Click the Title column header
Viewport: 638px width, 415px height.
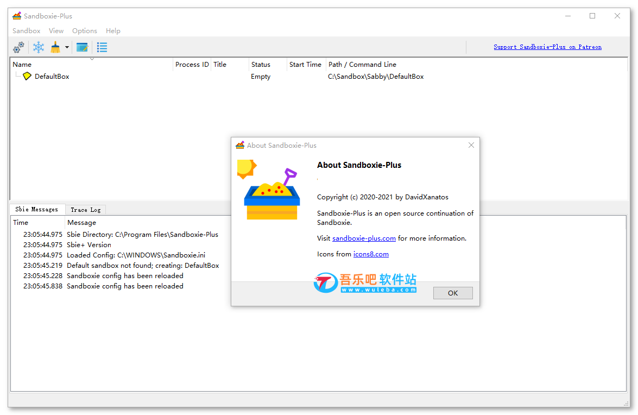point(230,64)
